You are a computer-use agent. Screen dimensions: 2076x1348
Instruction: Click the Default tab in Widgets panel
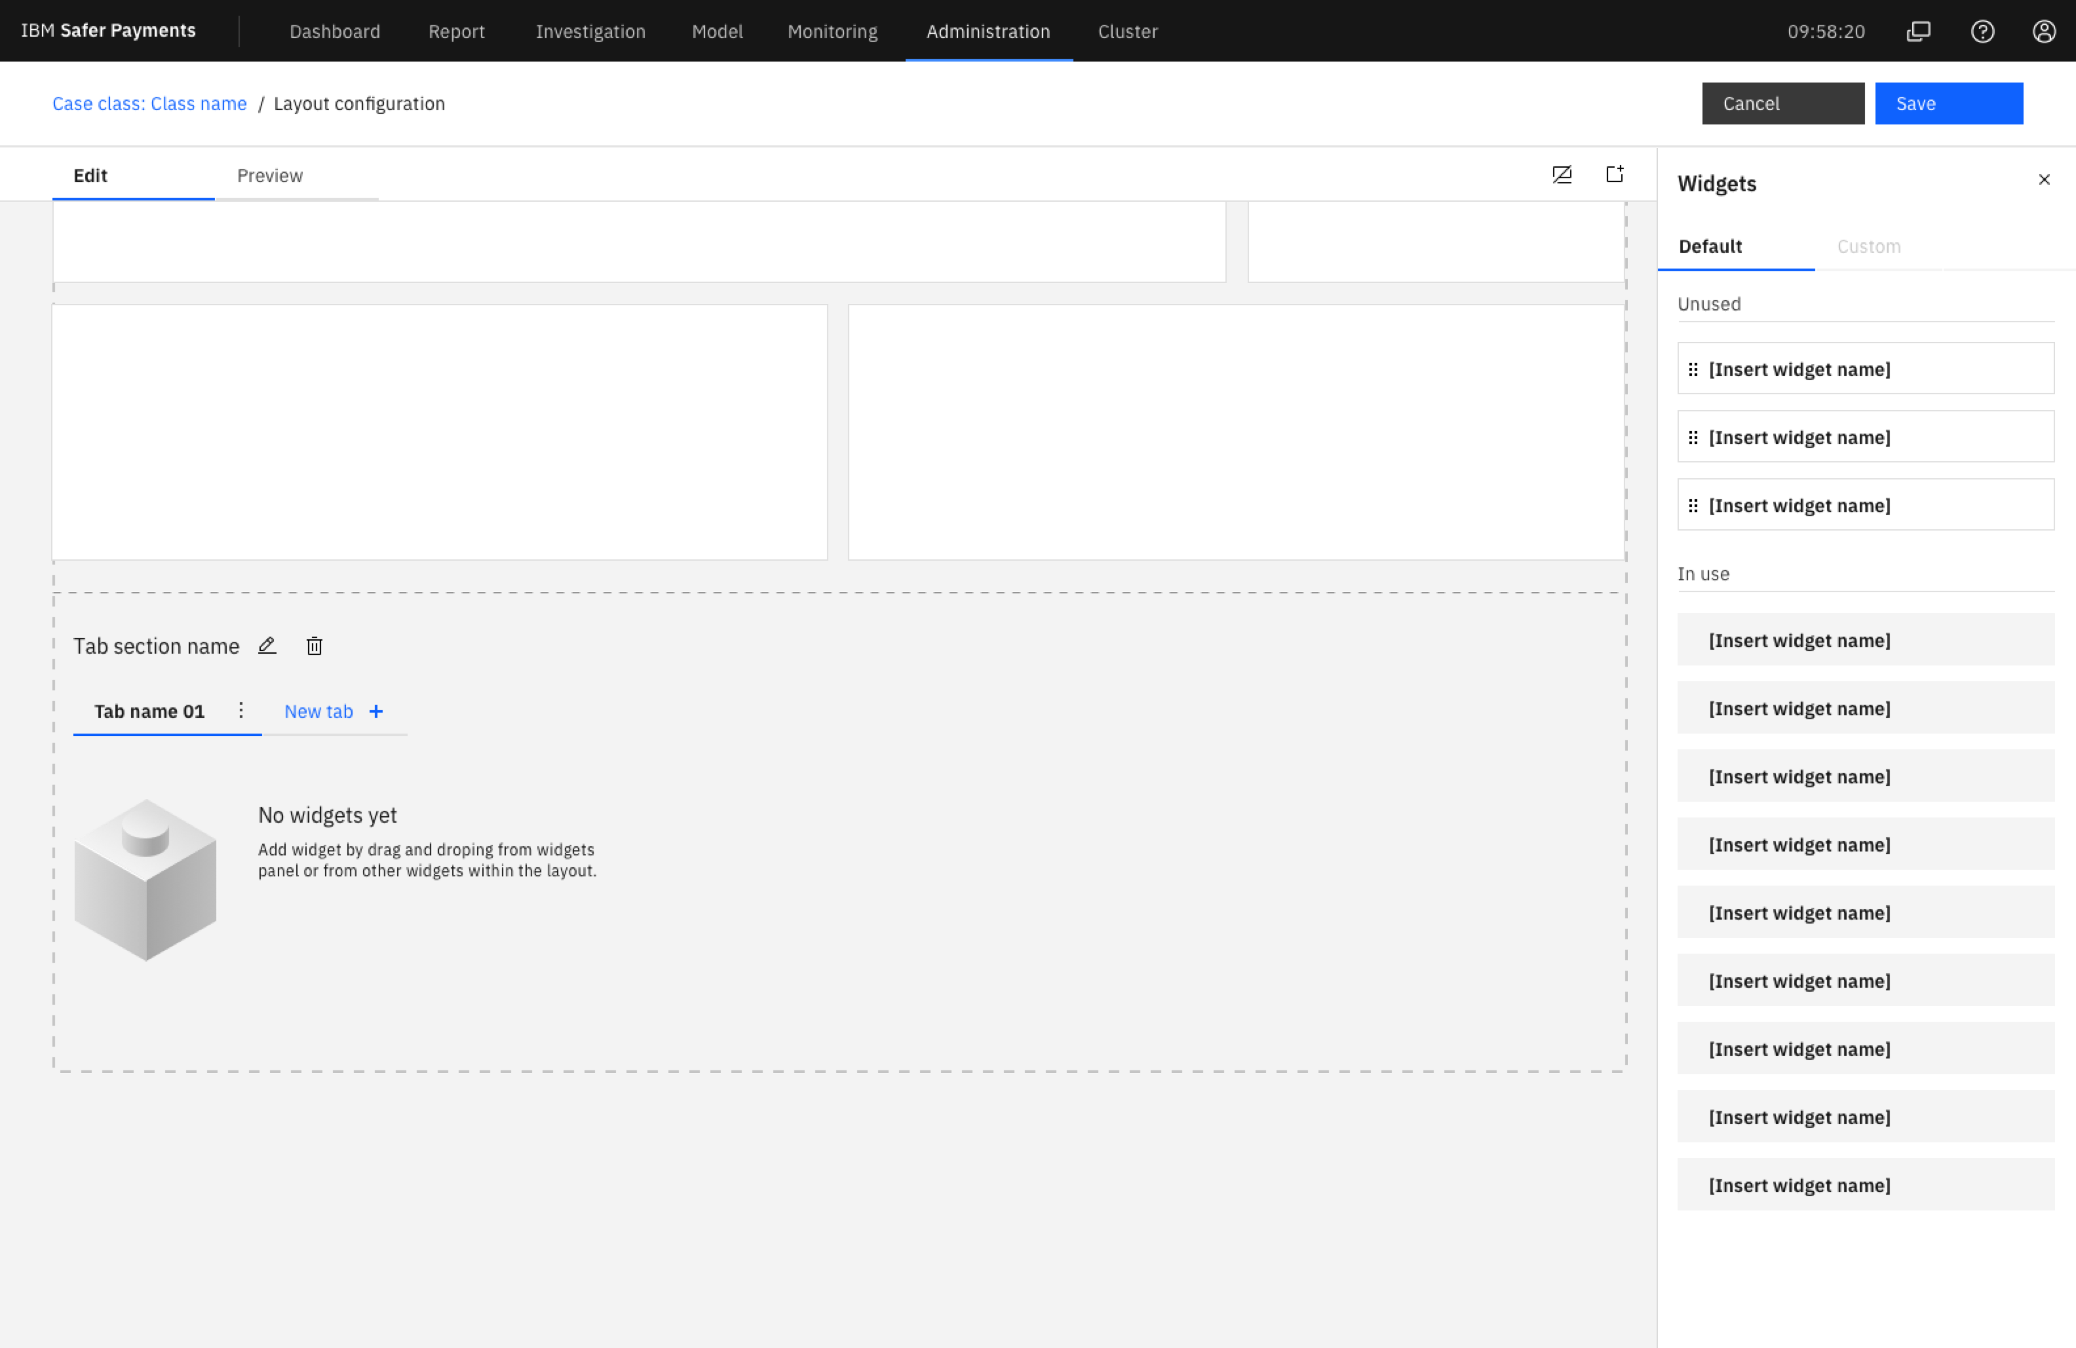point(1712,245)
